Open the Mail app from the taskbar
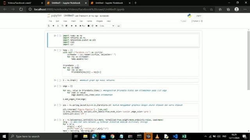This screenshot has height=140, width=250. coord(103,136)
